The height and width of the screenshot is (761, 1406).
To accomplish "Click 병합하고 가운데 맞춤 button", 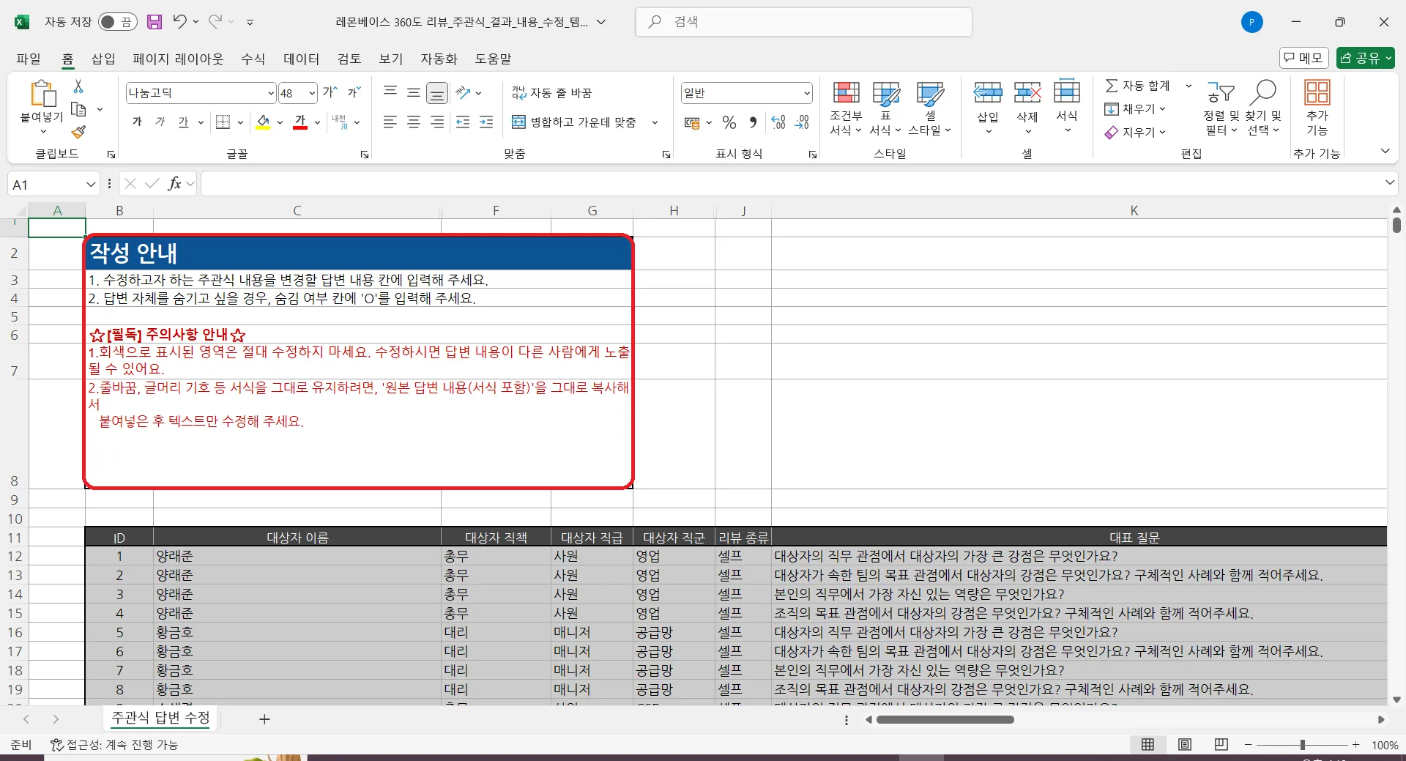I will (574, 122).
